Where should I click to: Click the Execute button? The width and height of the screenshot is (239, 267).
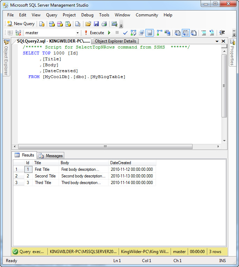pyautogui.click(x=95, y=33)
